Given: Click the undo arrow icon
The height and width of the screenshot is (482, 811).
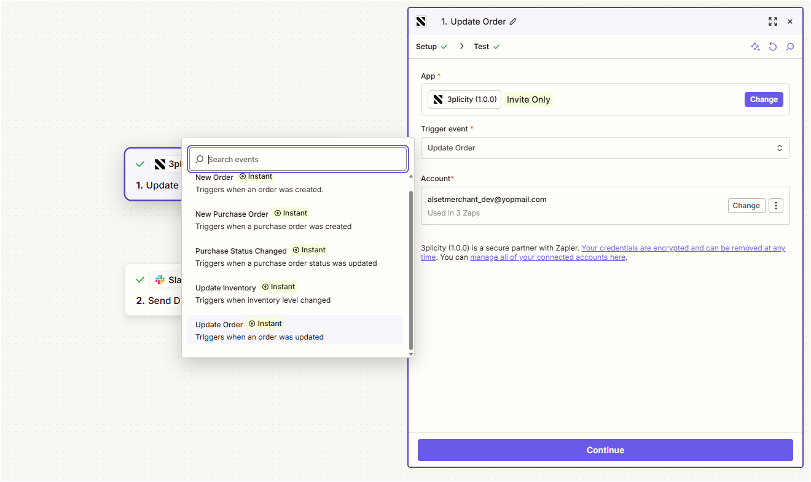Looking at the screenshot, I should tap(773, 47).
